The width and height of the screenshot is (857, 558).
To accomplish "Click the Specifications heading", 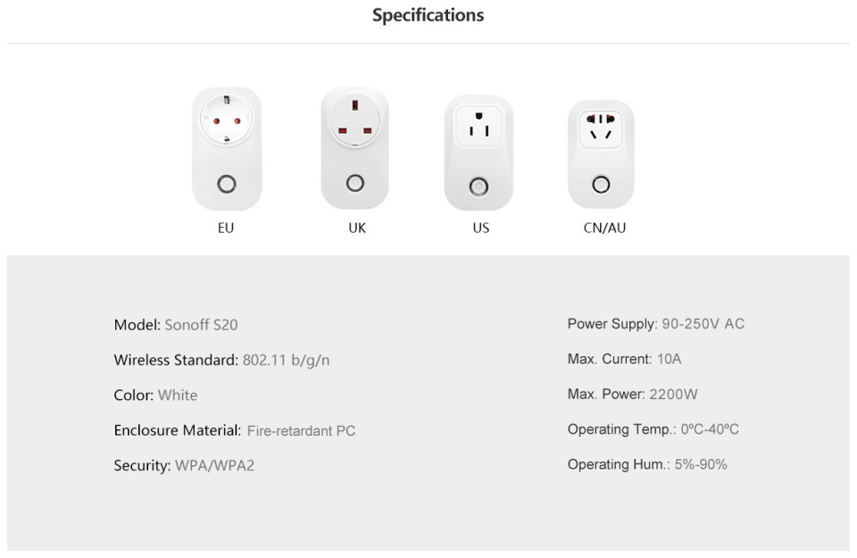I will pos(428,15).
